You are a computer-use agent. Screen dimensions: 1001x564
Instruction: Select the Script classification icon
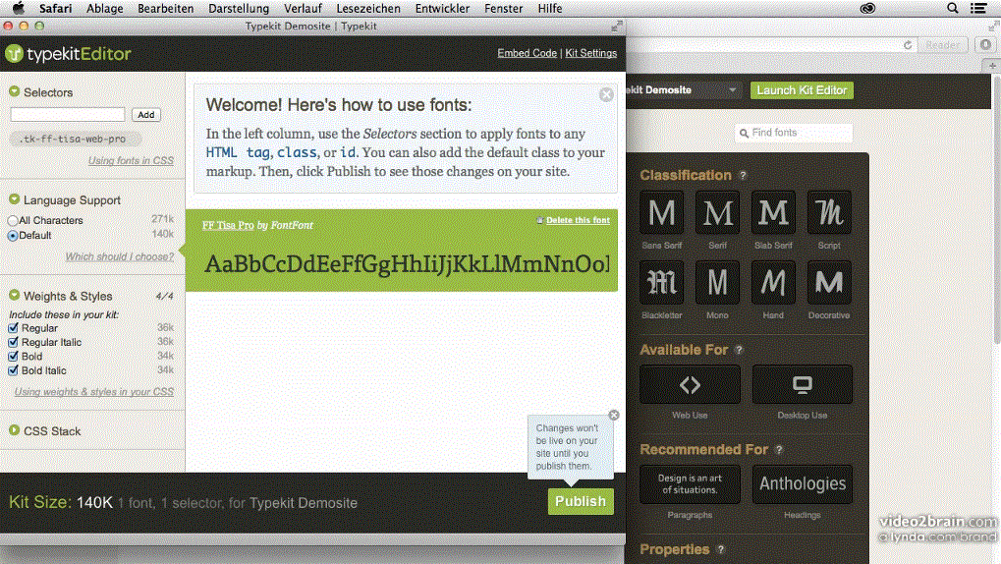tap(829, 212)
